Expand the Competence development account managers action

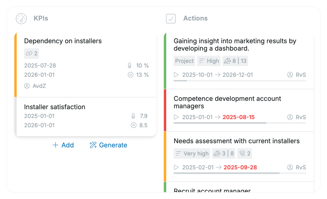coord(176,117)
